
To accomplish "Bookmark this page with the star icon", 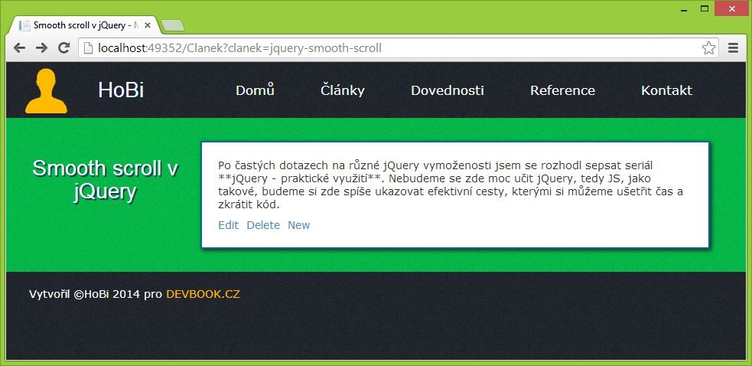I will click(x=708, y=48).
